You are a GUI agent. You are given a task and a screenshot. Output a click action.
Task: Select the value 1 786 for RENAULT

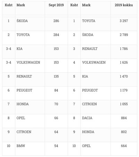124,49
